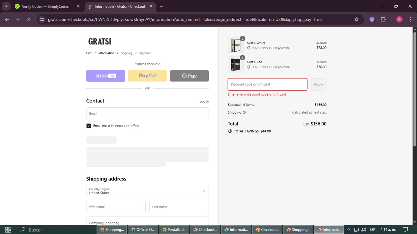Show hidden system tray icons

tap(348, 230)
